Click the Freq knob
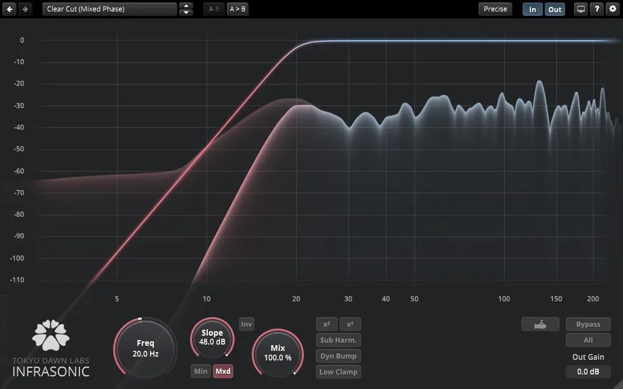This screenshot has width=623, height=389. coord(145,348)
